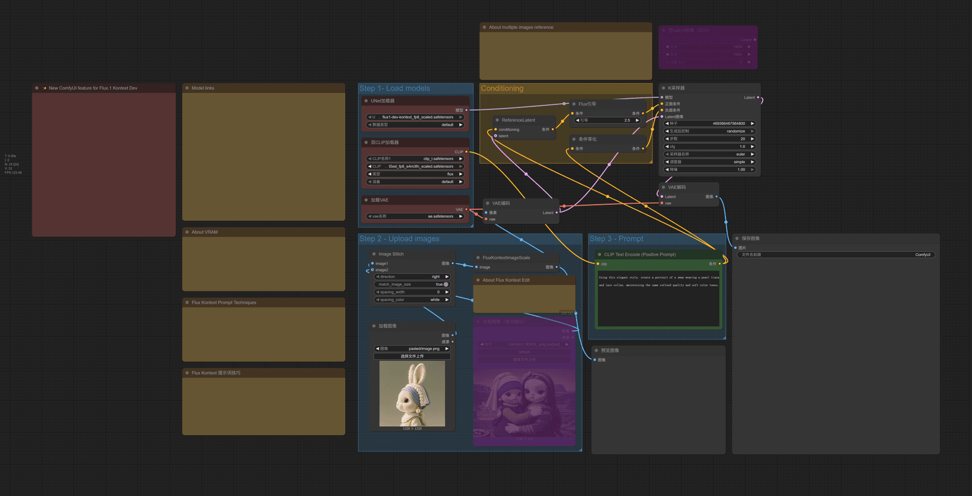This screenshot has height=496, width=972.
Task: Click the Step 1- Load models group title
Action: (395, 88)
